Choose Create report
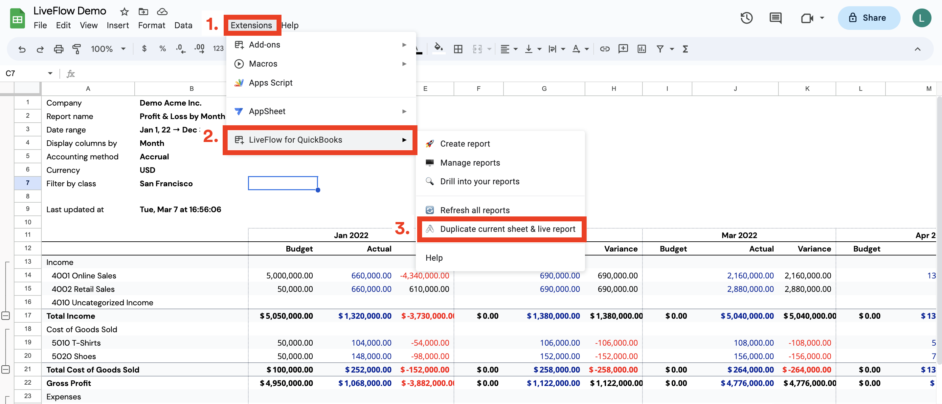942x404 pixels. tap(501, 143)
